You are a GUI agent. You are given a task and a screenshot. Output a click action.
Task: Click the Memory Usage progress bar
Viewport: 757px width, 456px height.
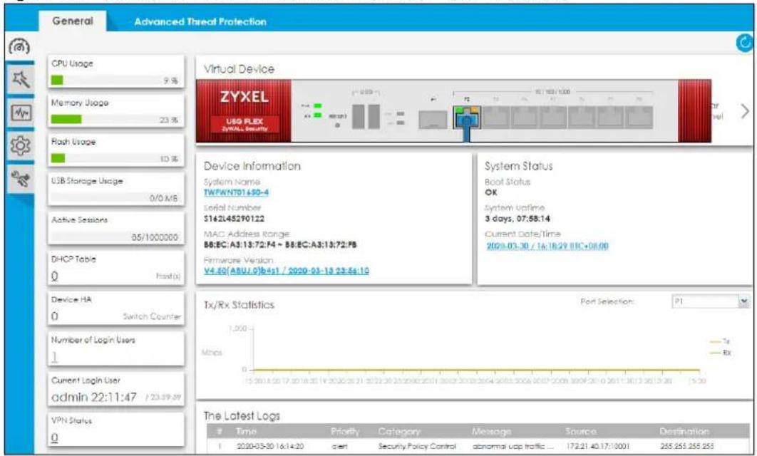coord(115,119)
